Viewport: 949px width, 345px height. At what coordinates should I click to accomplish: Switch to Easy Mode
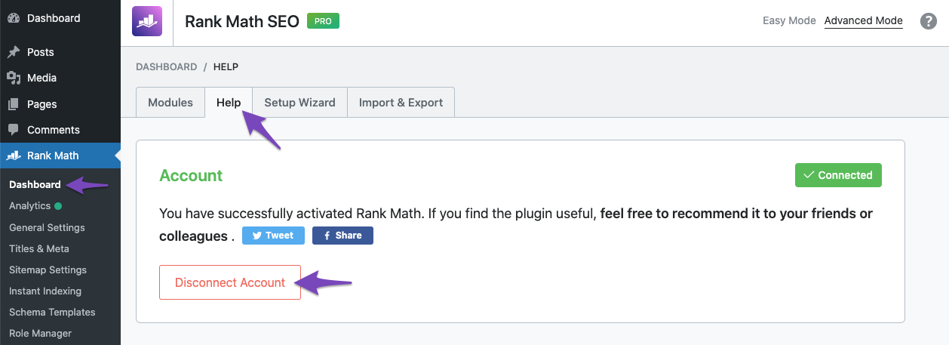(789, 20)
